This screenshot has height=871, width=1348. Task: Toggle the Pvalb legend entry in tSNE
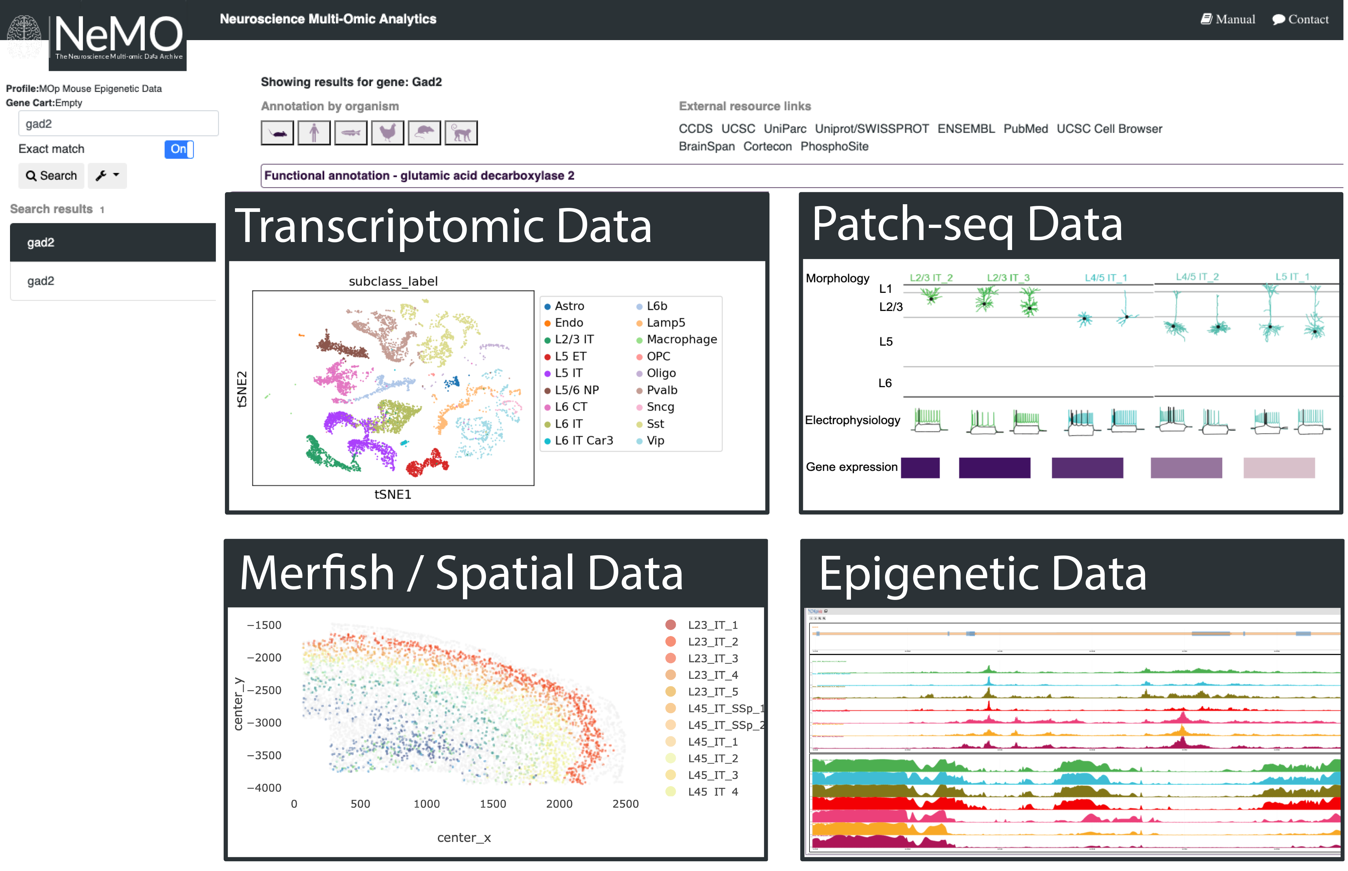click(661, 390)
